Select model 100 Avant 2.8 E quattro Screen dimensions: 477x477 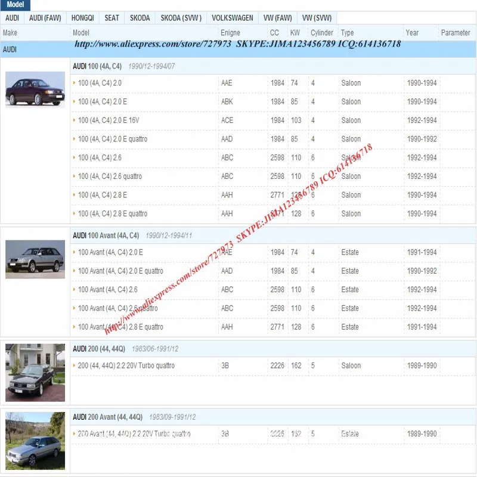pos(120,327)
